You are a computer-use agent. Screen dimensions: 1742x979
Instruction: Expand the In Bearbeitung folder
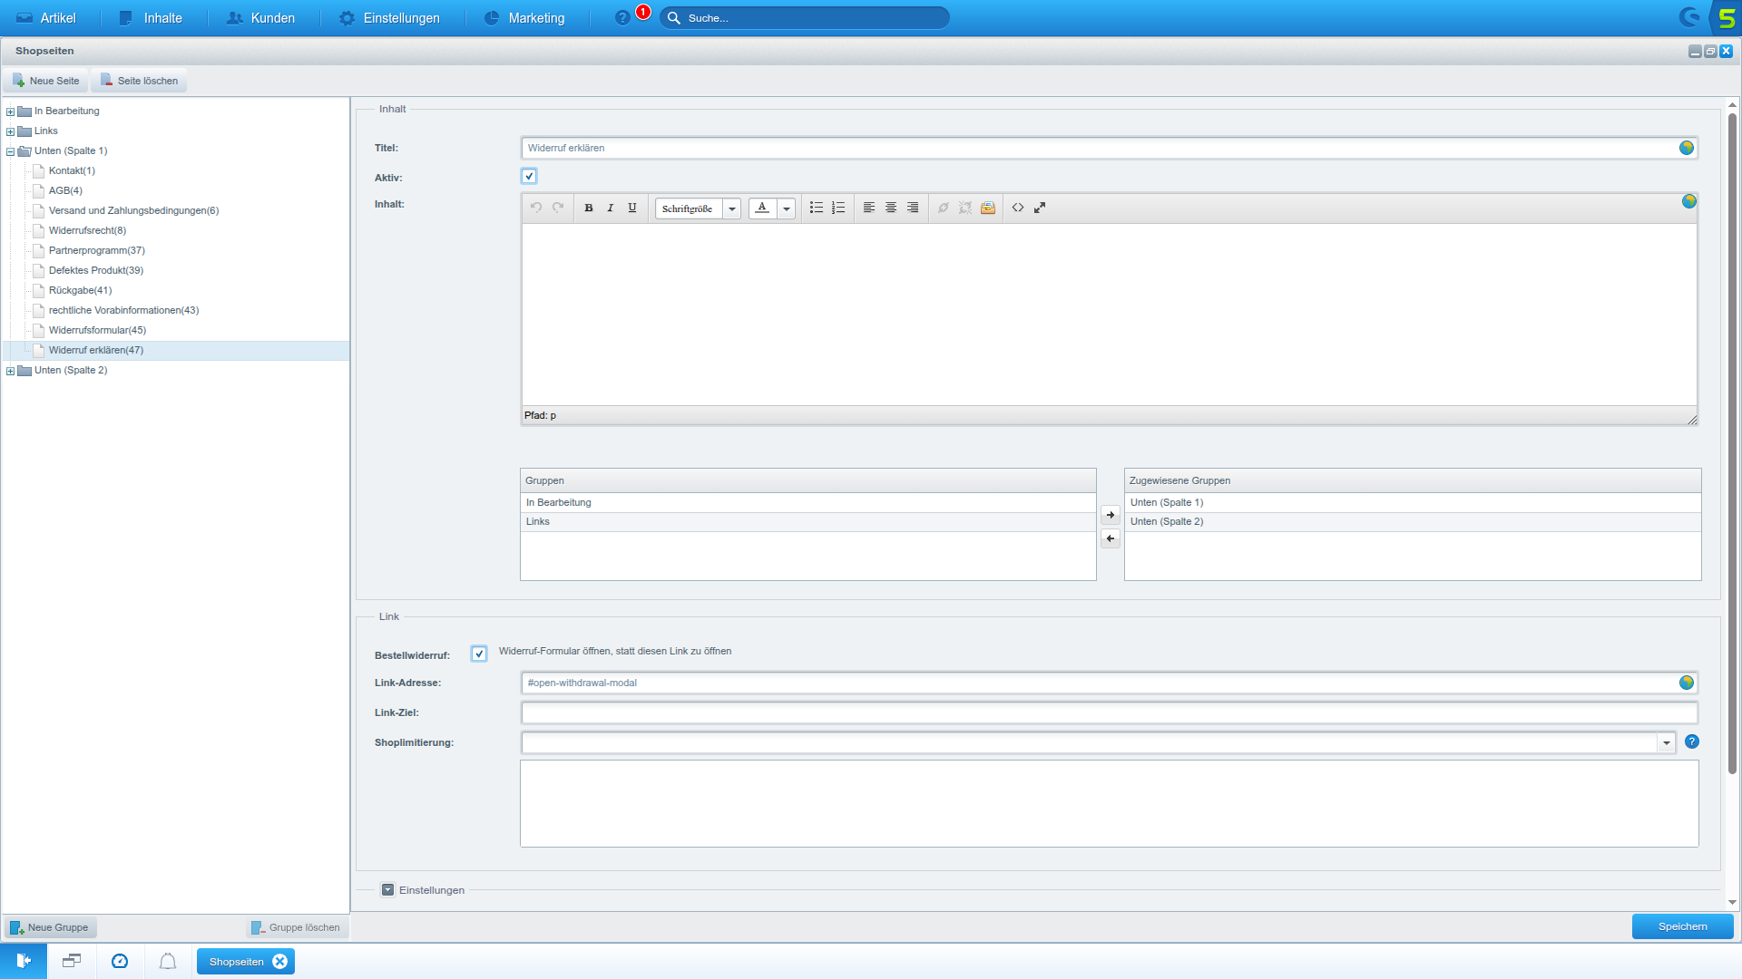tap(11, 111)
